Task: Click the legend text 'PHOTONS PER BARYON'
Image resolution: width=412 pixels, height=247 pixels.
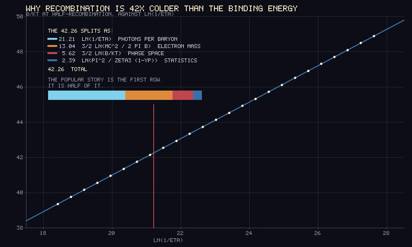Action: coord(148,39)
